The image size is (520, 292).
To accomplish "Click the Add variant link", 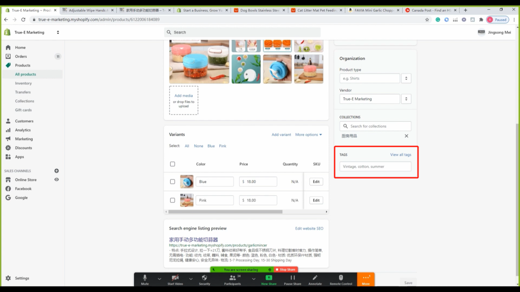I will coord(281,134).
